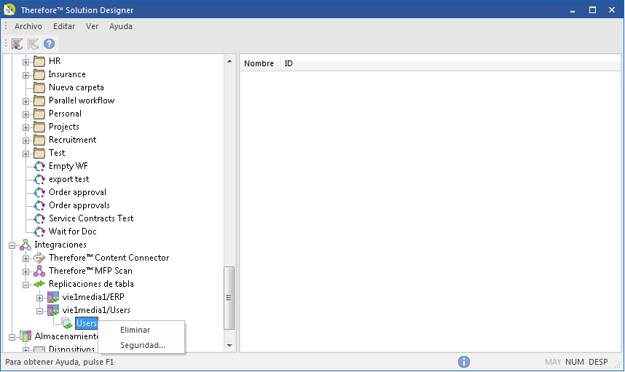Select the Order approvals label
This screenshot has height=372, width=625.
coord(79,205)
